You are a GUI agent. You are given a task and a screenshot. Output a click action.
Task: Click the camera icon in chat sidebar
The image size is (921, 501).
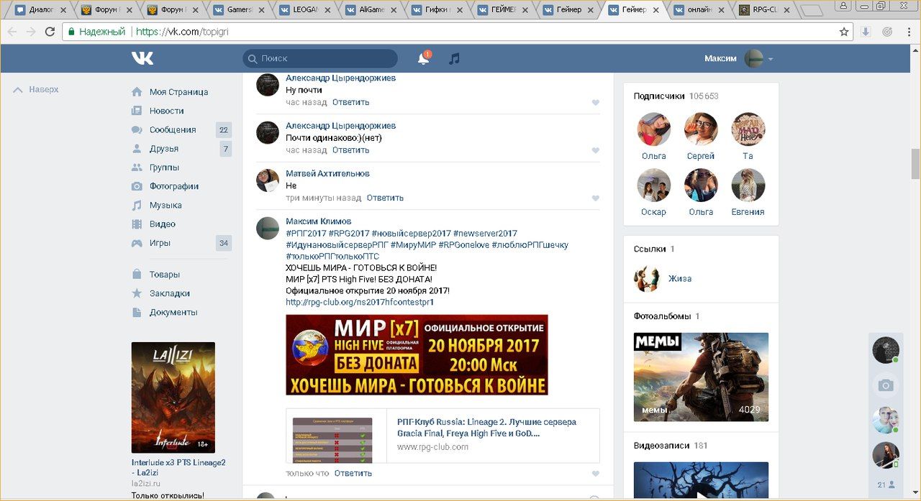point(886,386)
